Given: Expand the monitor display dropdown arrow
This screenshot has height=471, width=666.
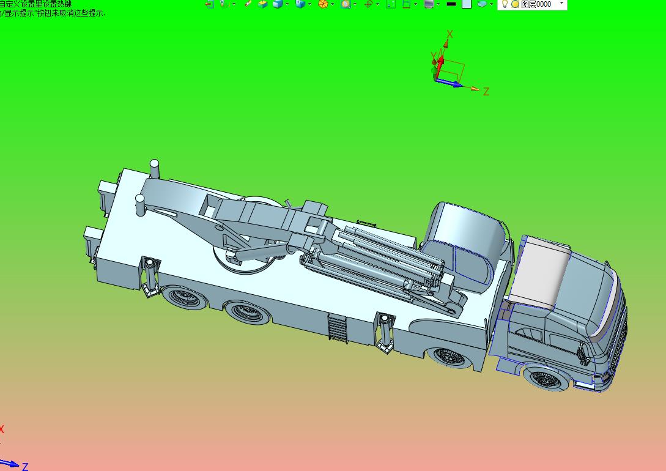Looking at the screenshot, I should click(438, 4).
